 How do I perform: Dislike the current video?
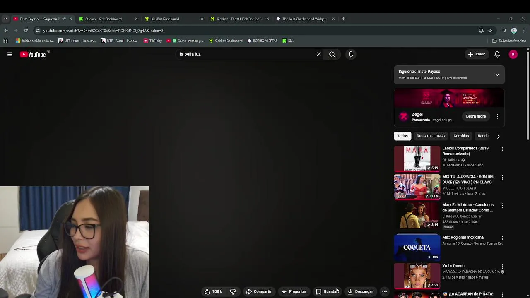(233, 291)
